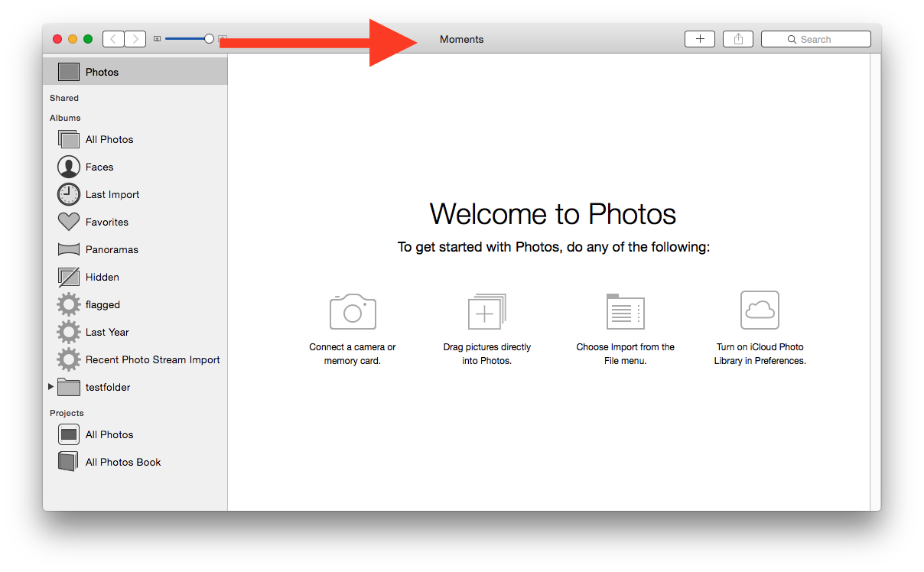This screenshot has width=924, height=572.
Task: Select the flagged smart album label
Action: [x=102, y=304]
